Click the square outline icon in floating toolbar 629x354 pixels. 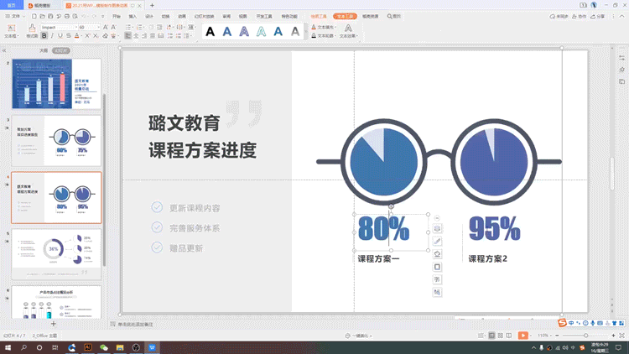point(437,267)
